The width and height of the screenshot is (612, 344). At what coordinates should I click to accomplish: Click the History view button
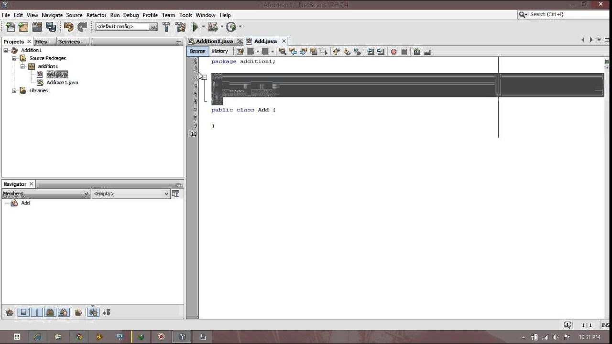[220, 52]
